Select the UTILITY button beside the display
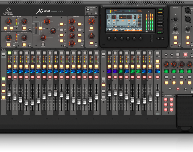Image resolution: width=193 pixels, height=152 pixels. tap(160, 32)
